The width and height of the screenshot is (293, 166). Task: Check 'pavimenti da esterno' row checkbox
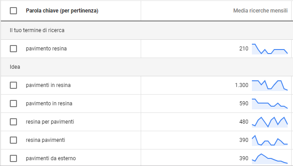point(13,158)
